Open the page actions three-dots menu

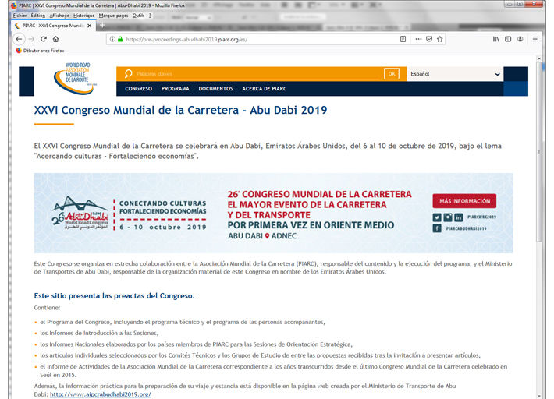point(418,39)
